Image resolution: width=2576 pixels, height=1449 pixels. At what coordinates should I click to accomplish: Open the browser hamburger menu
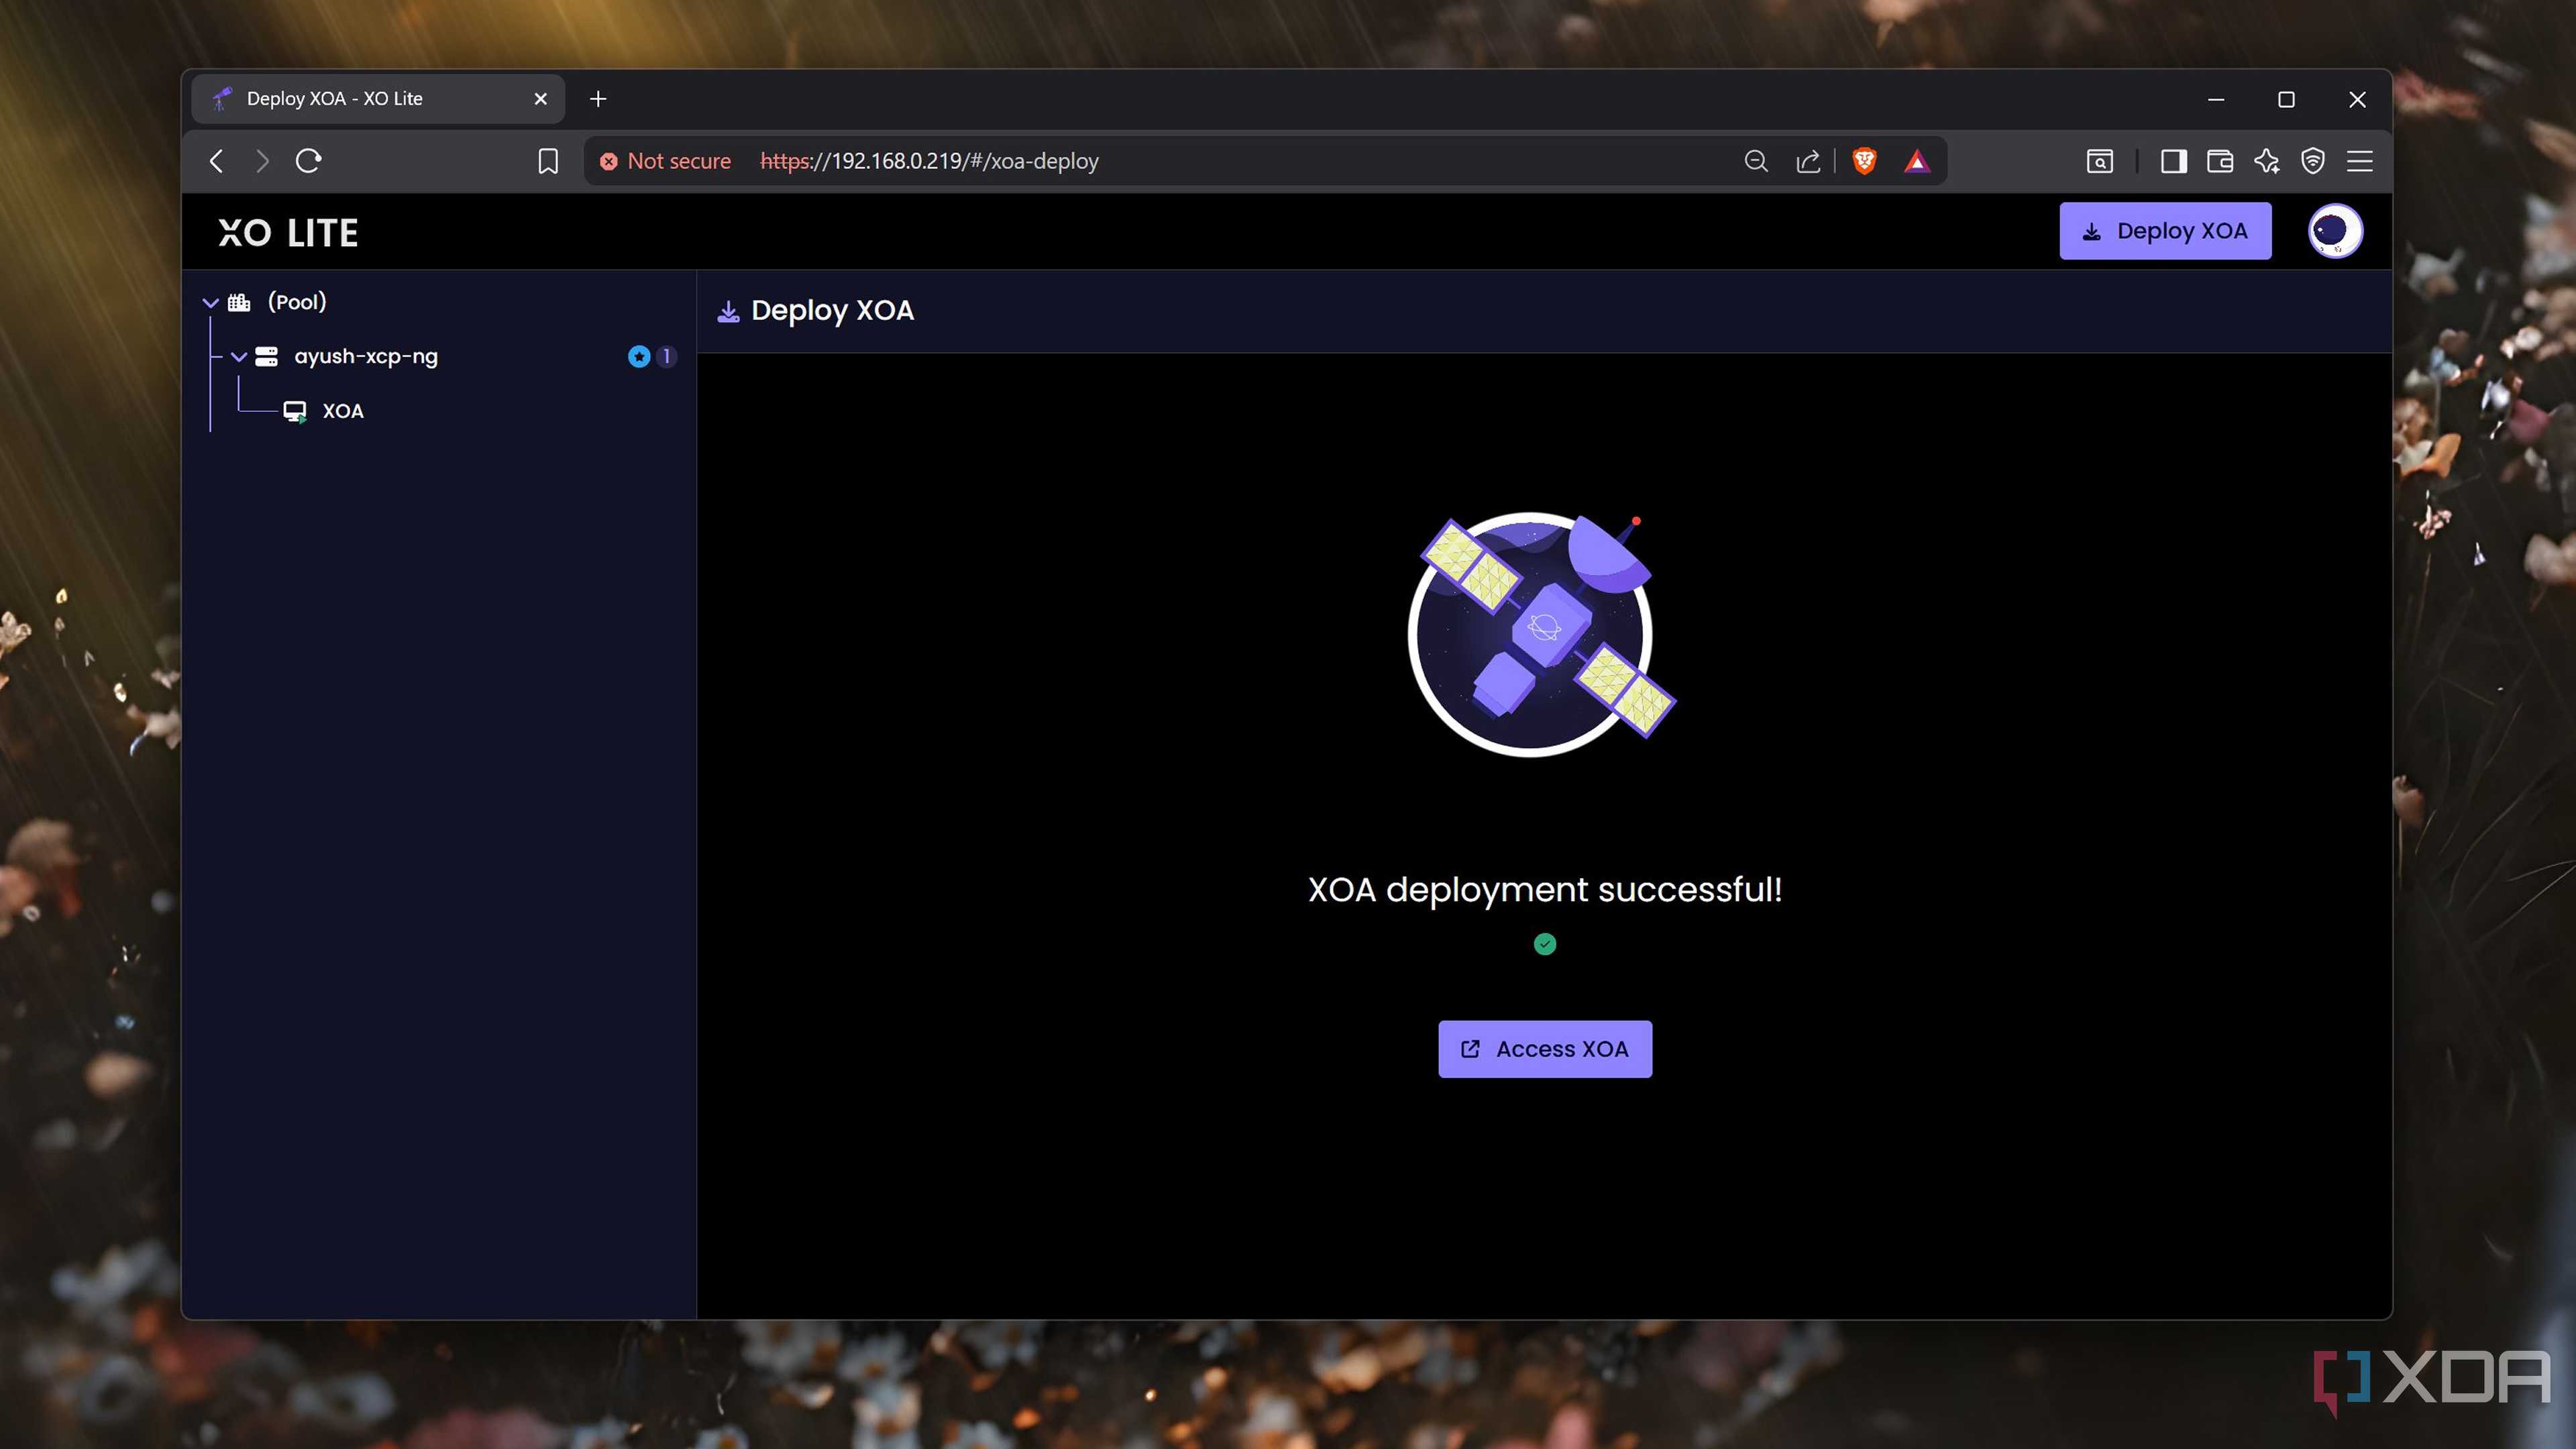coord(2360,161)
